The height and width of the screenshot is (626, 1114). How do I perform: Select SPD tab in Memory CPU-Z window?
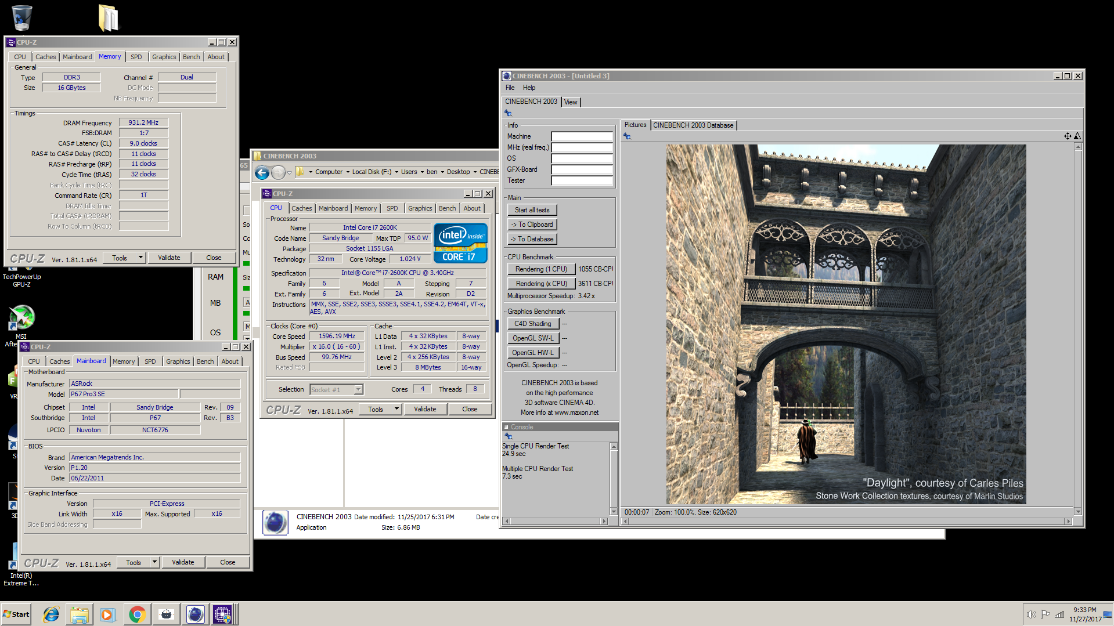coord(136,57)
